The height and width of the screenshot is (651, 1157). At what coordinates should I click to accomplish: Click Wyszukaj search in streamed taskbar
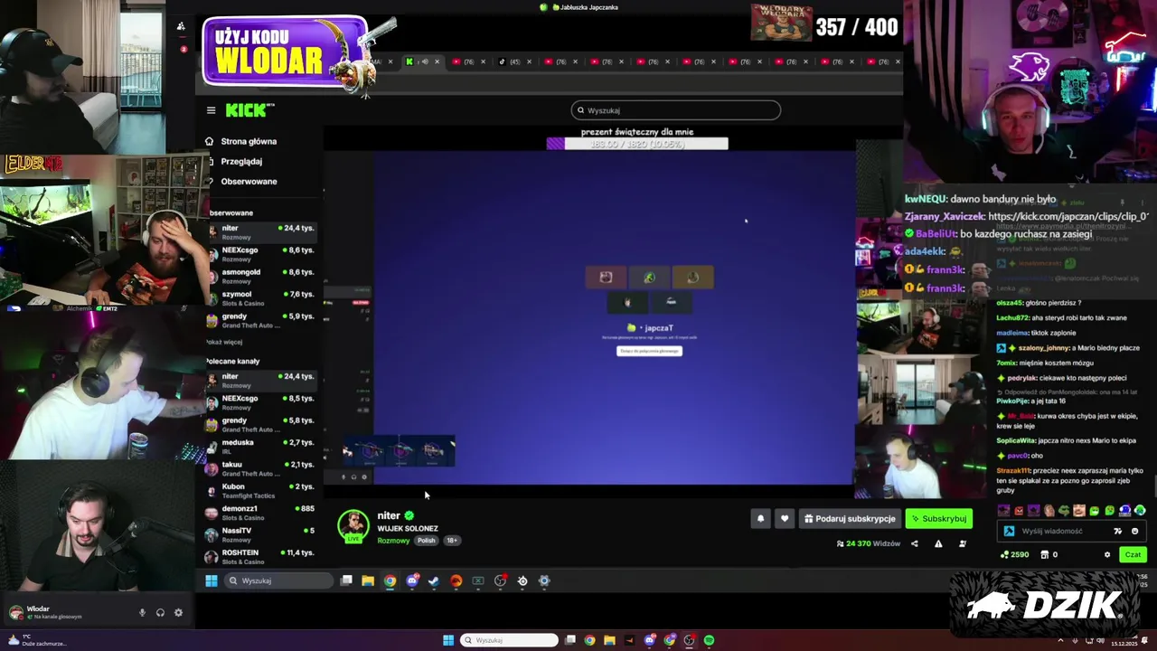(x=278, y=580)
